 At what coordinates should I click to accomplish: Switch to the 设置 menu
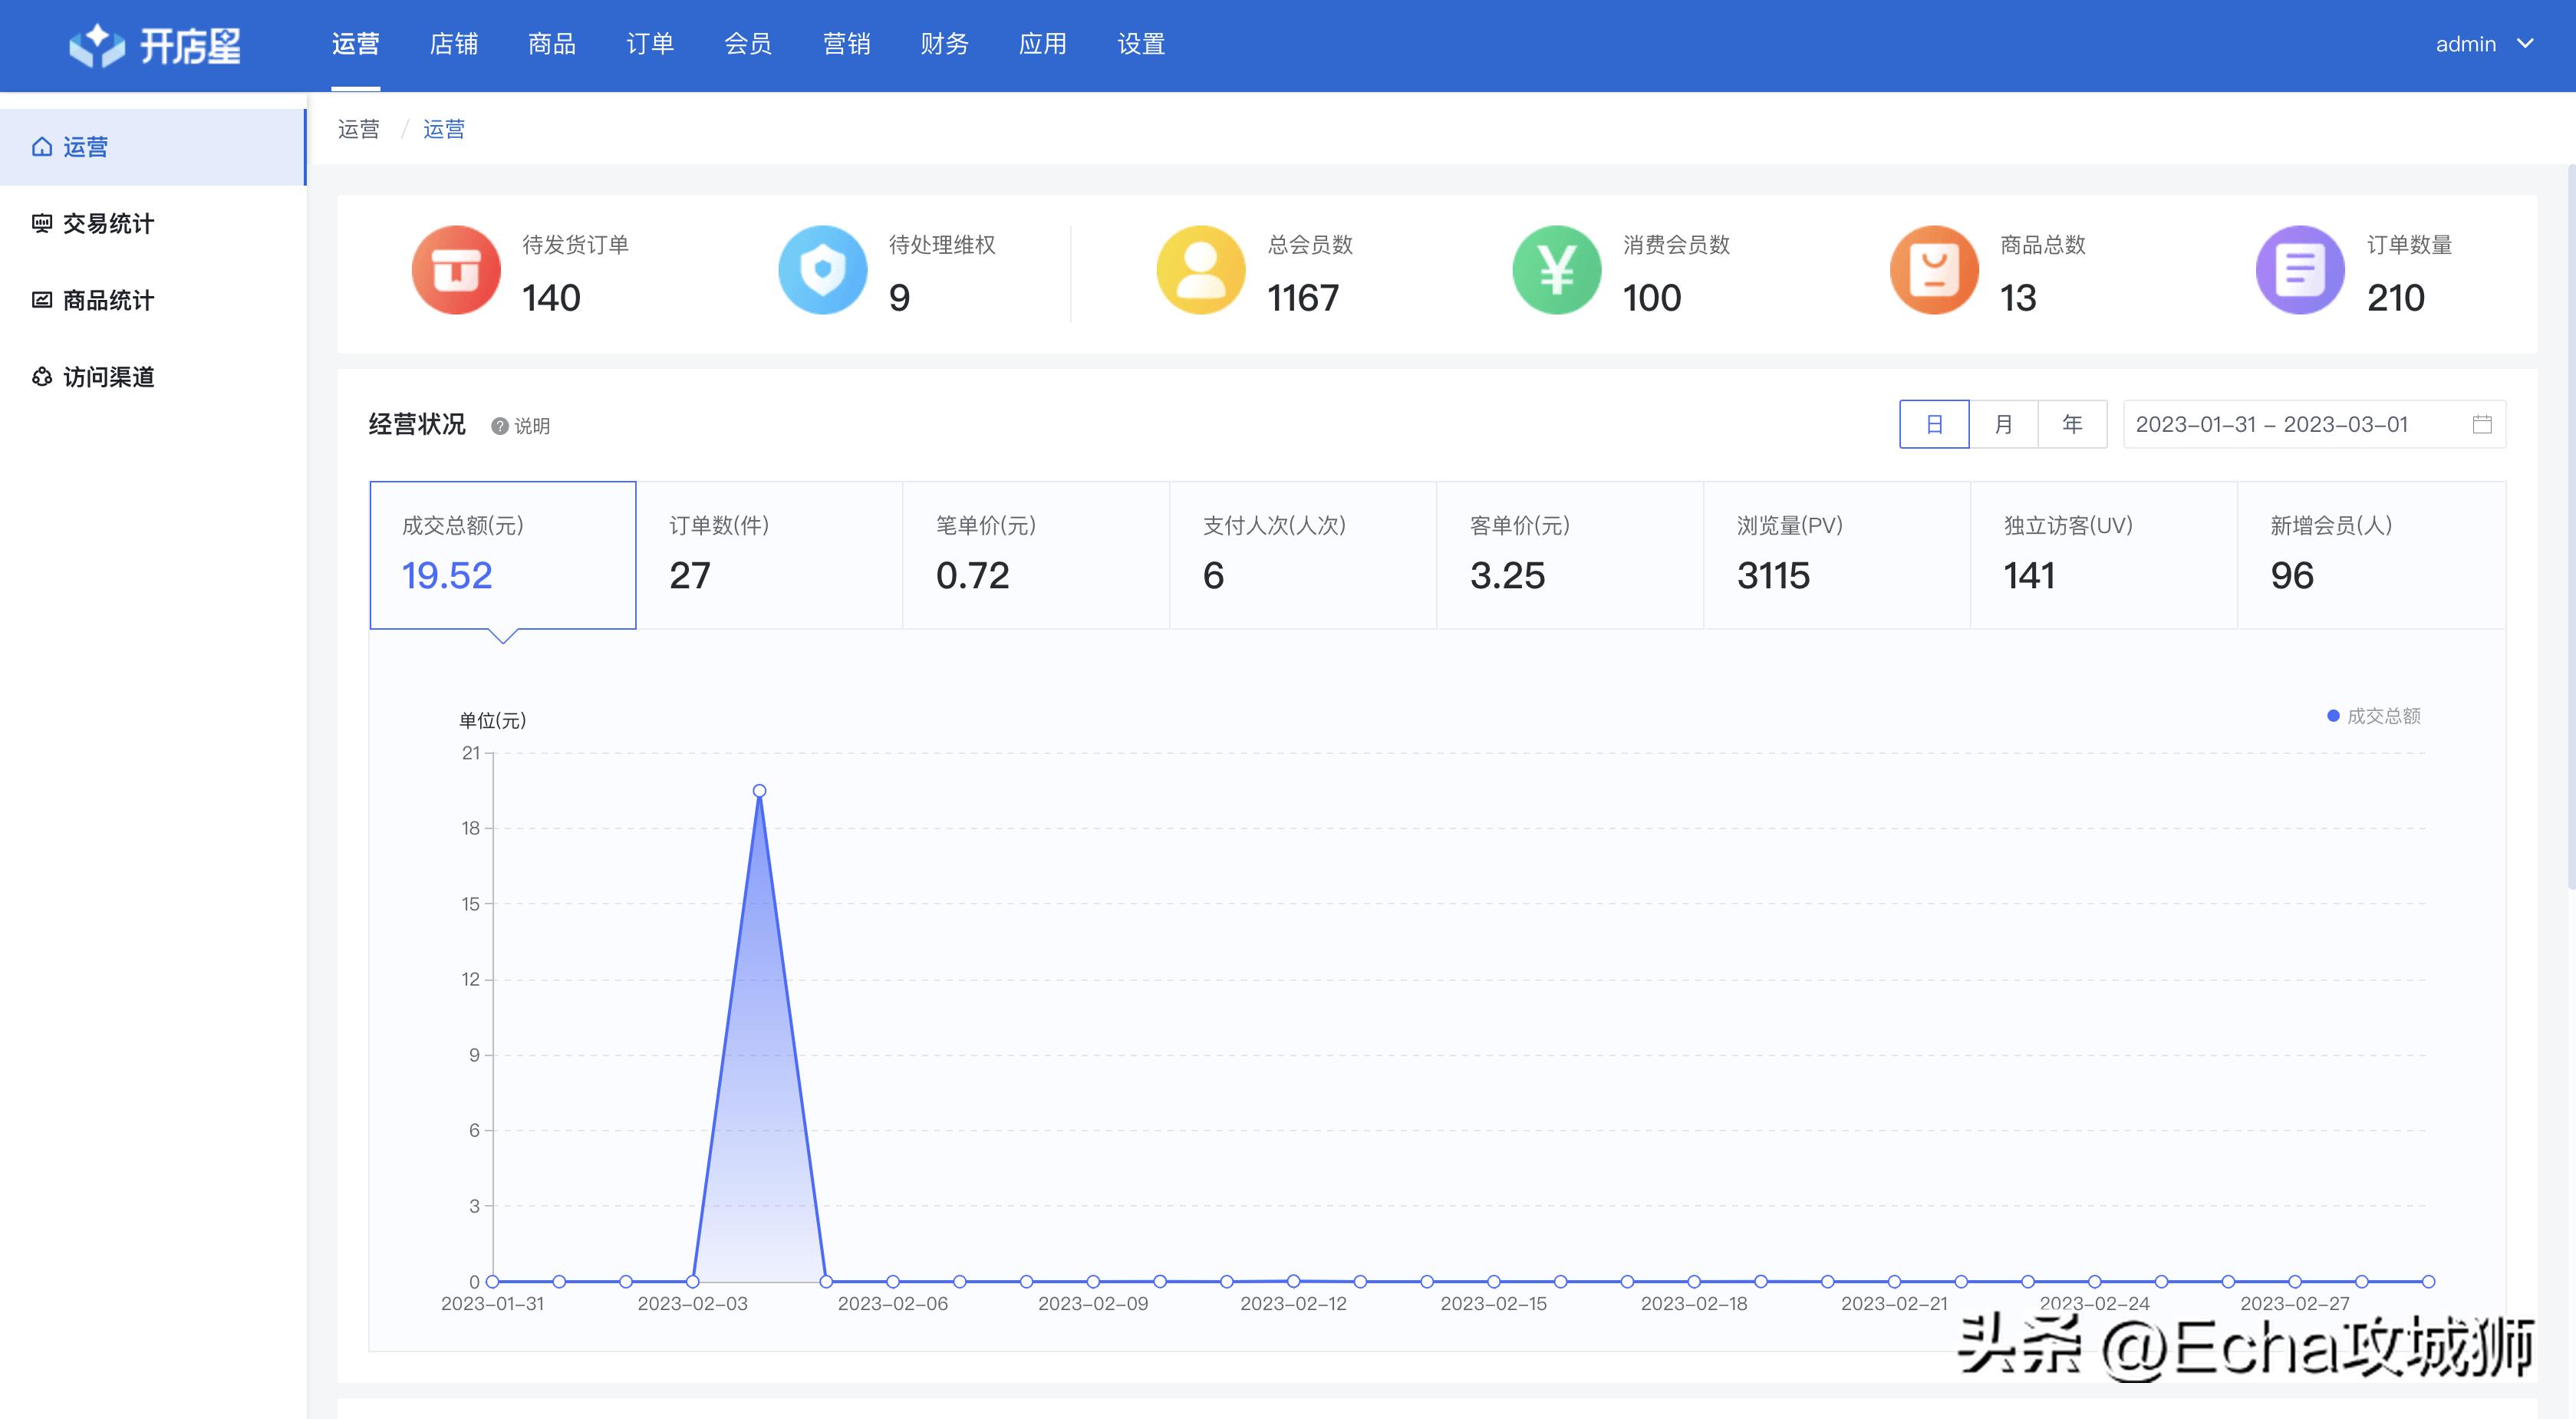[1138, 44]
